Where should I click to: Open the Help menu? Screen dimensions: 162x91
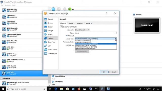[x=14, y=5]
